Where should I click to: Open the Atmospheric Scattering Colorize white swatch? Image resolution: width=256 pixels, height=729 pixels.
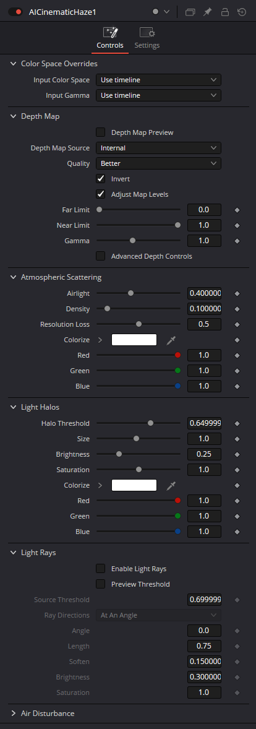point(134,340)
